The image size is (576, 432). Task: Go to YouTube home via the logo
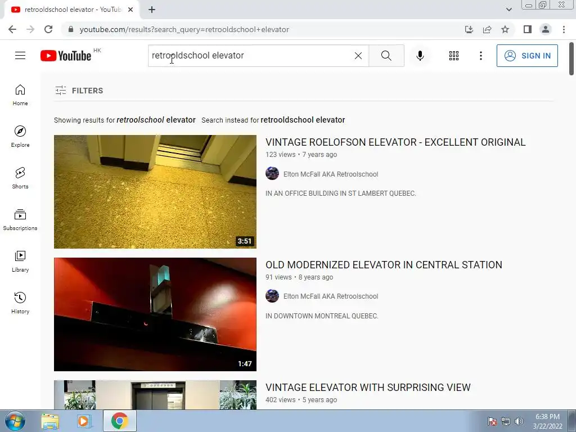66,56
